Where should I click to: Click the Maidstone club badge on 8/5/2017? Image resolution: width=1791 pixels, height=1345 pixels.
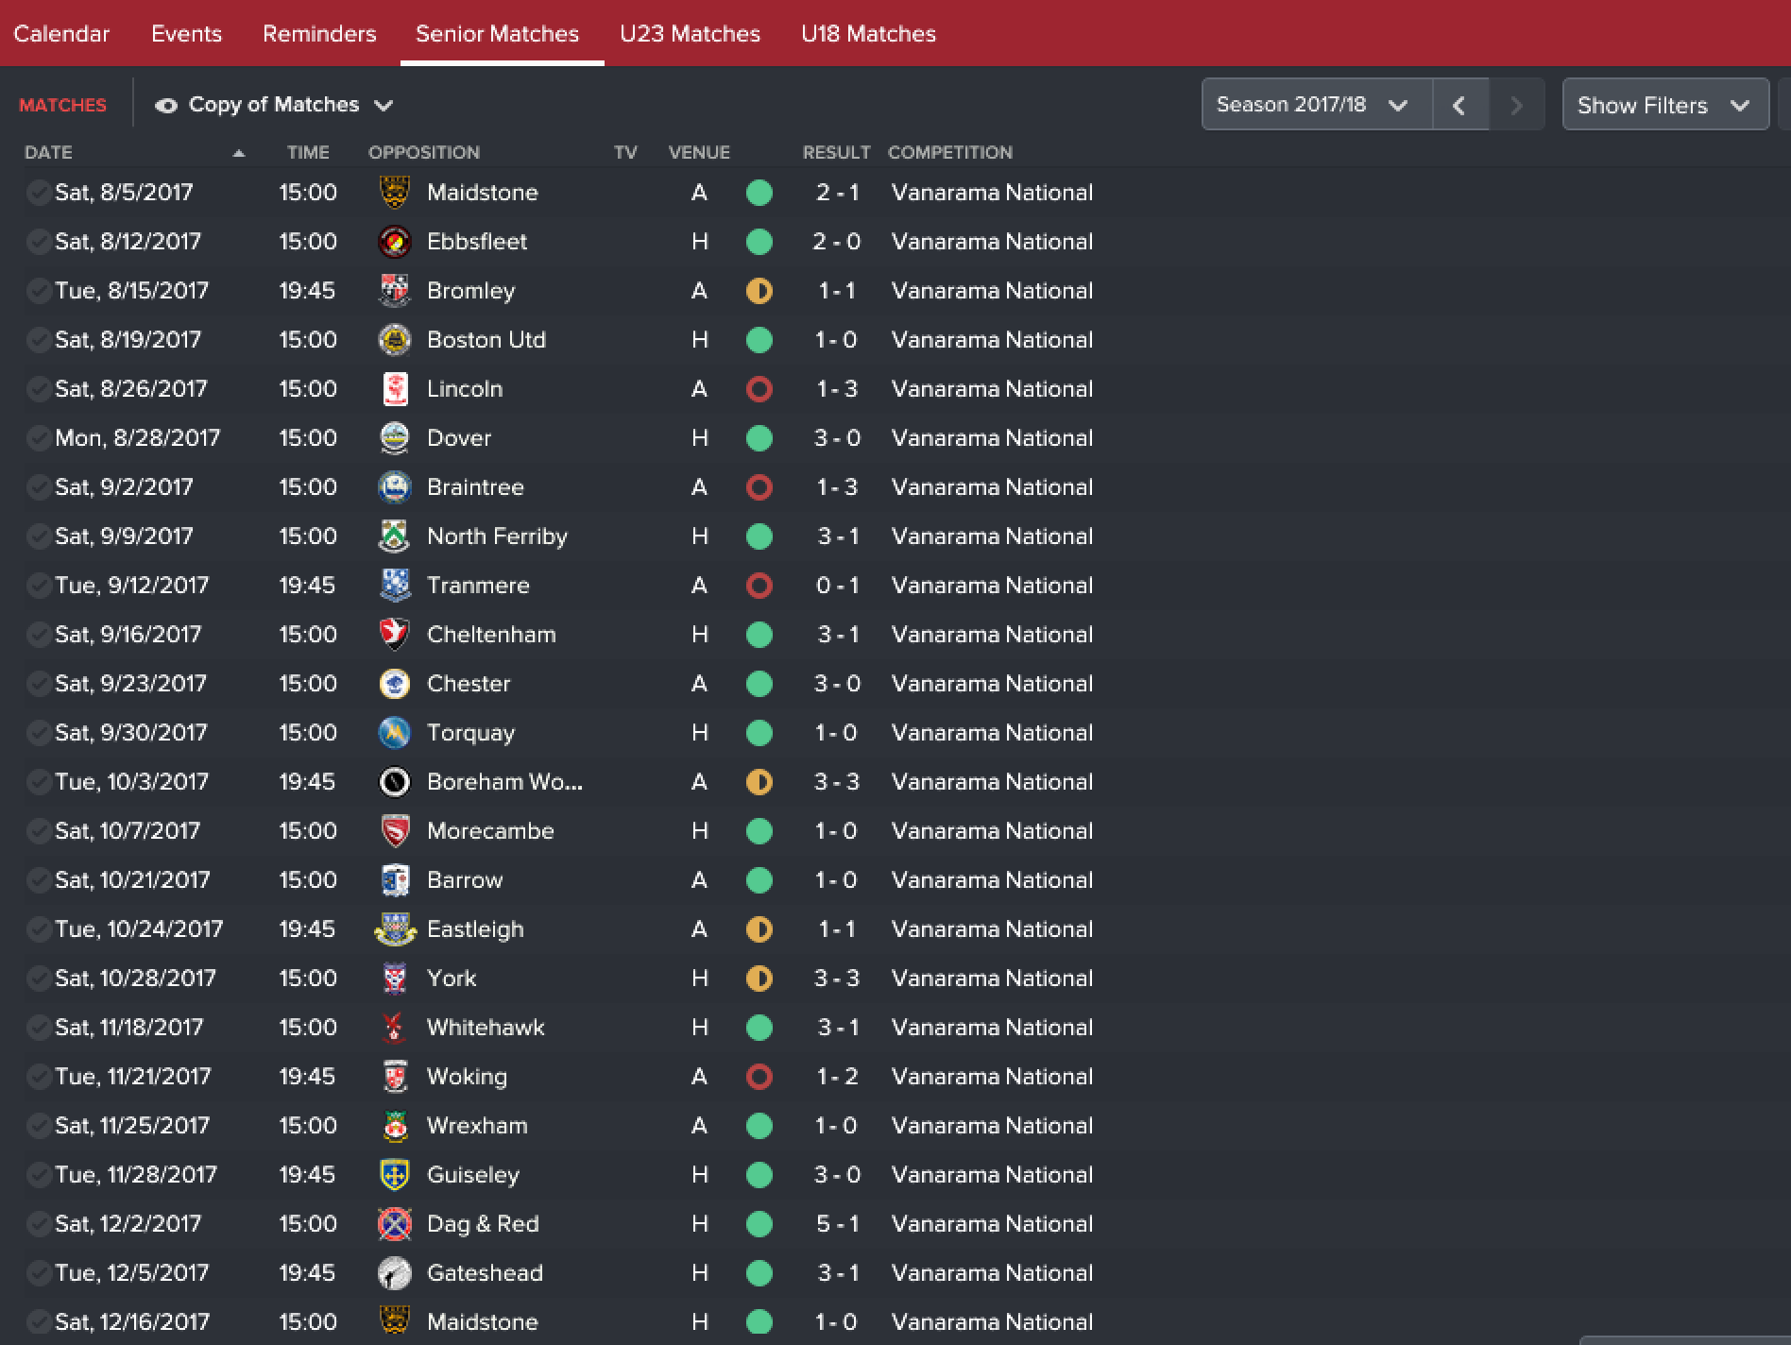[x=395, y=193]
